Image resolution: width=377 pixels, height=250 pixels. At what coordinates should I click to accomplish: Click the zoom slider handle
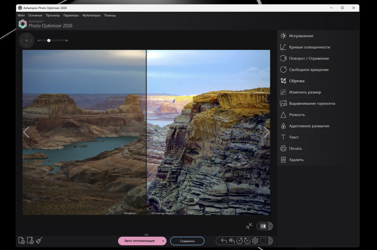[x=49, y=41]
